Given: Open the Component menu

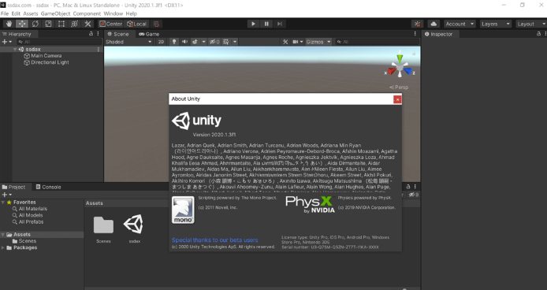Looking at the screenshot, I should point(87,13).
